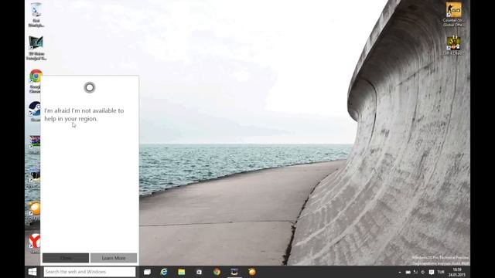Open the volume tray icon

(423, 272)
